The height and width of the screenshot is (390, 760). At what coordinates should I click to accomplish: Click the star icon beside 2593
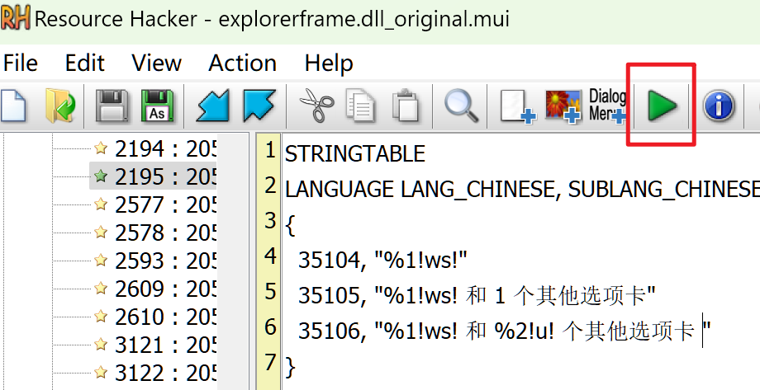pos(101,260)
